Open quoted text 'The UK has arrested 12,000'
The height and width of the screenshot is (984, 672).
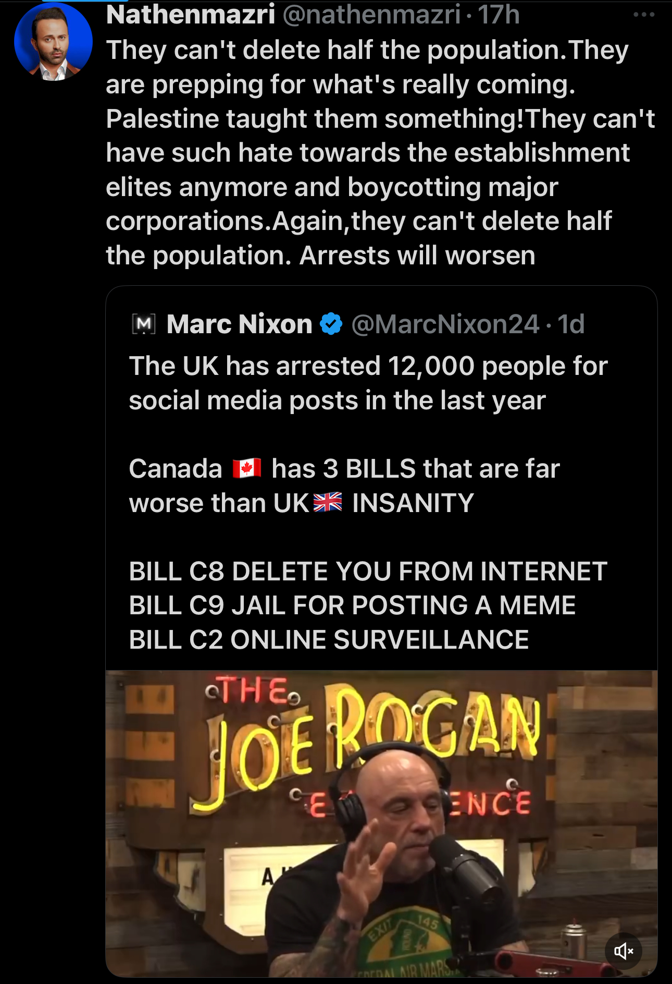point(368,383)
